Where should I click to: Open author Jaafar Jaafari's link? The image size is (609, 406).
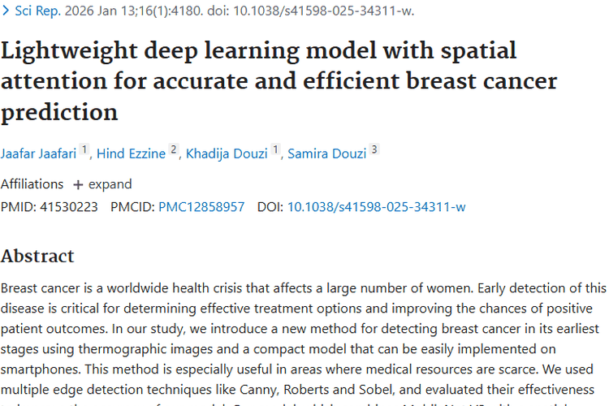coord(38,154)
